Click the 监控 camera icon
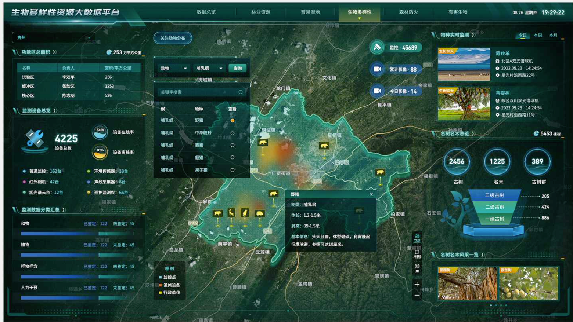573x322 pixels. 377,47
